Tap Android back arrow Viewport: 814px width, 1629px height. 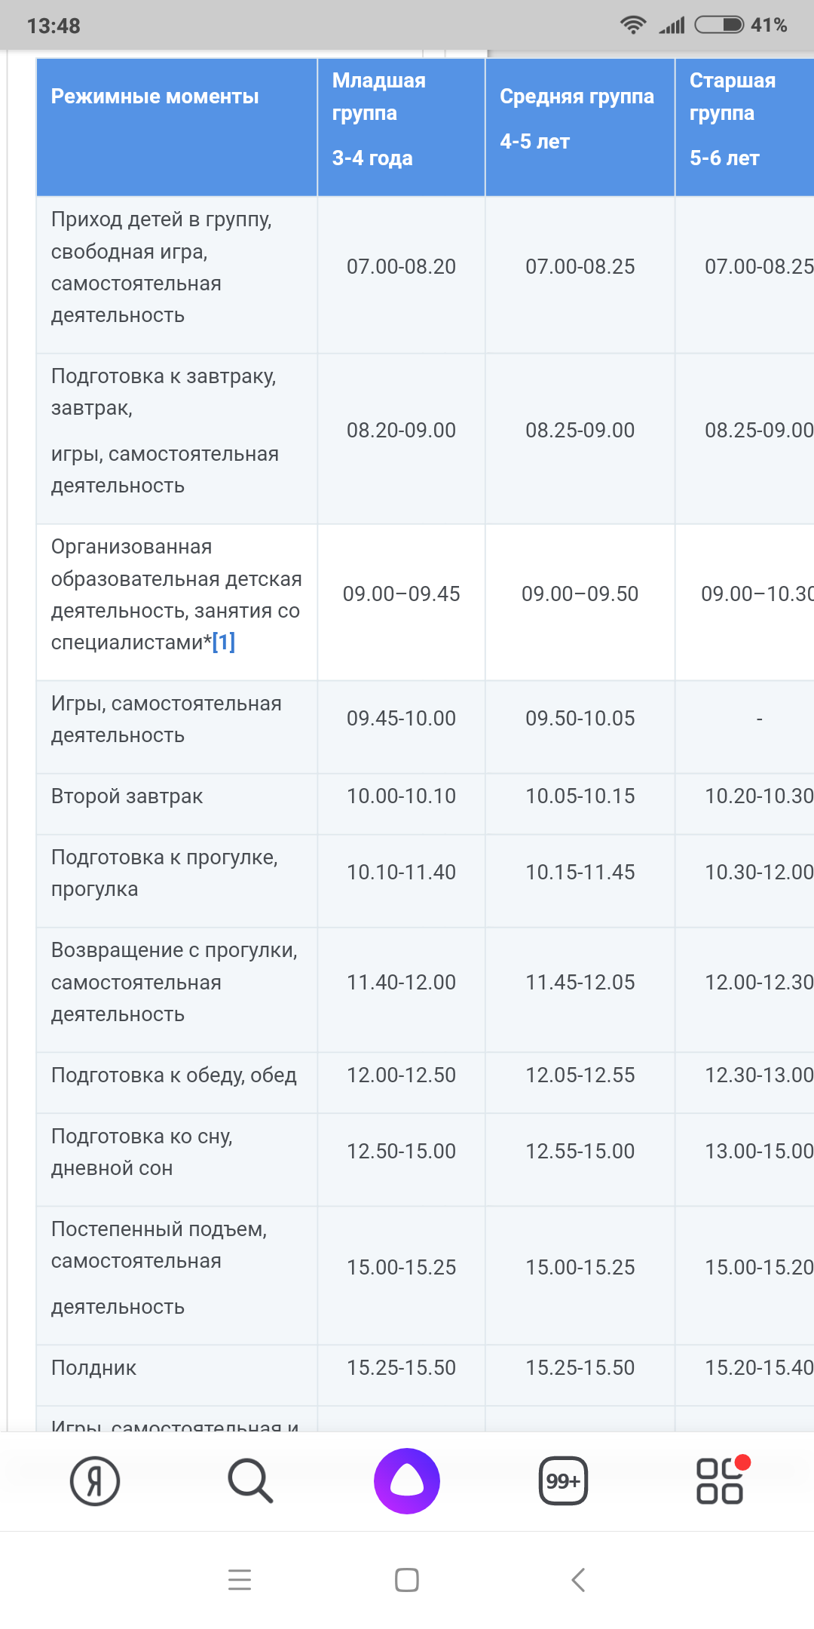[578, 1579]
